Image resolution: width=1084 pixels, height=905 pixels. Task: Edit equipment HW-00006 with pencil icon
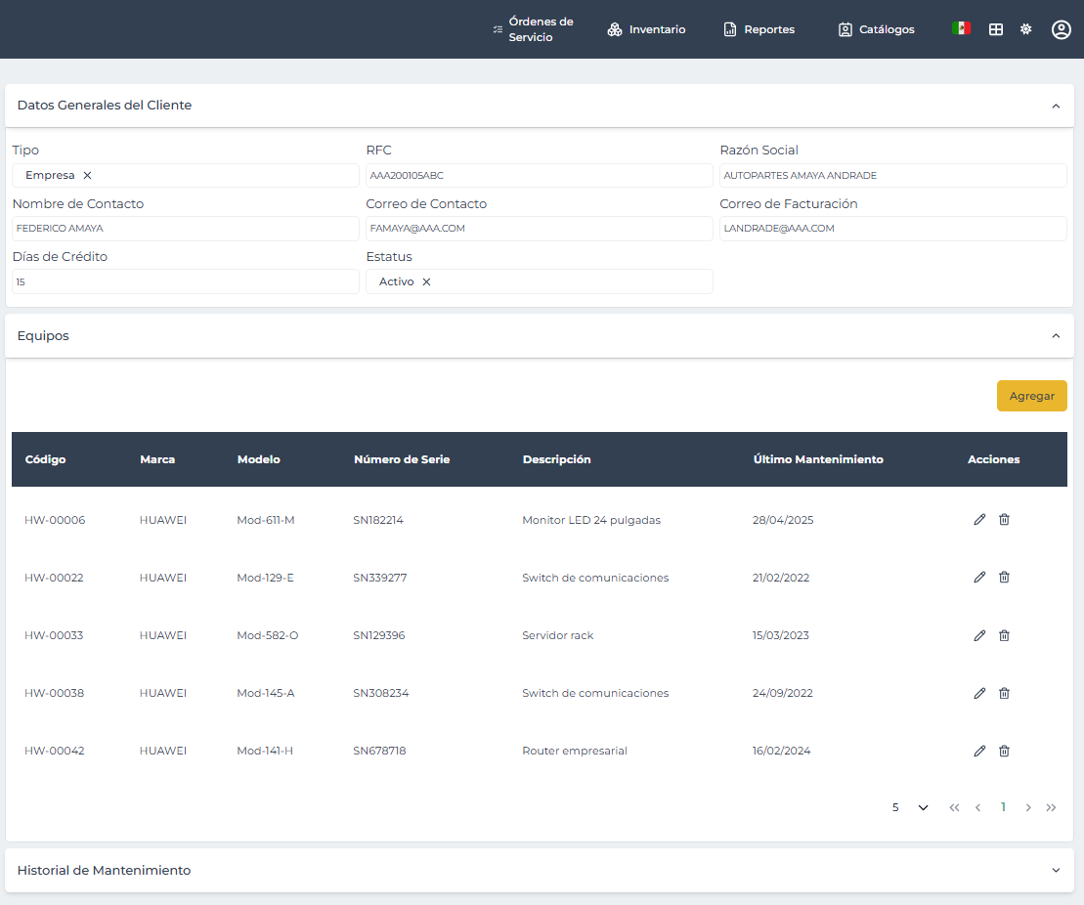click(979, 520)
